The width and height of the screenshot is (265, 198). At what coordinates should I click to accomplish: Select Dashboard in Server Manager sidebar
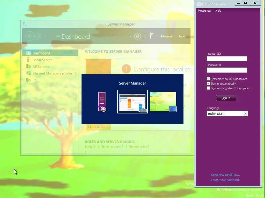coord(50,53)
